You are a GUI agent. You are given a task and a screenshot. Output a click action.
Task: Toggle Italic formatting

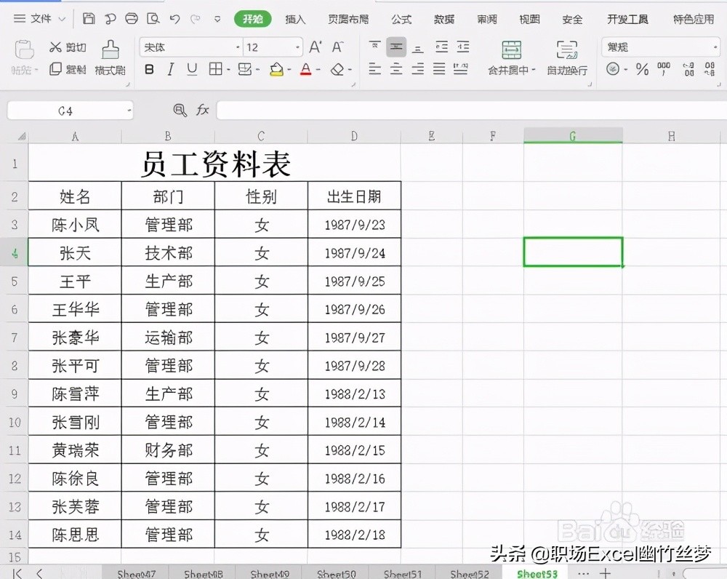[x=171, y=69]
